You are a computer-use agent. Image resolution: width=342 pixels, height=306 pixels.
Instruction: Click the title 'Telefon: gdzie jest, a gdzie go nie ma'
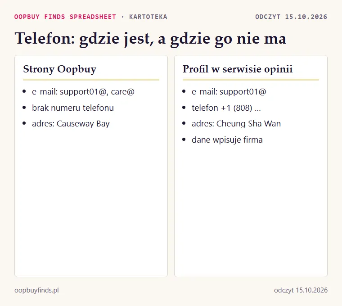pyautogui.click(x=150, y=39)
